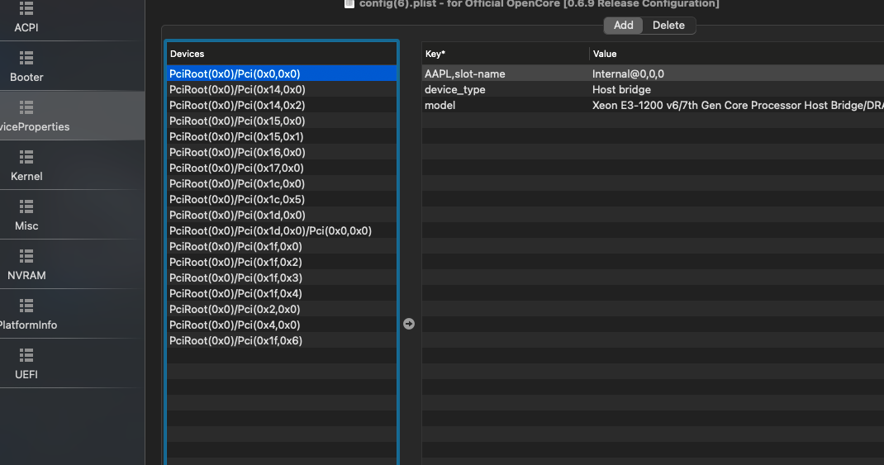Screen dimensions: 884x465
Task: Select the PciRoot(0x0)/Pci(0x1f,0x6) device entry
Action: 235,340
